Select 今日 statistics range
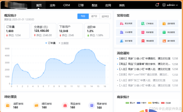This screenshot has height=112, width=183. click(x=83, y=16)
